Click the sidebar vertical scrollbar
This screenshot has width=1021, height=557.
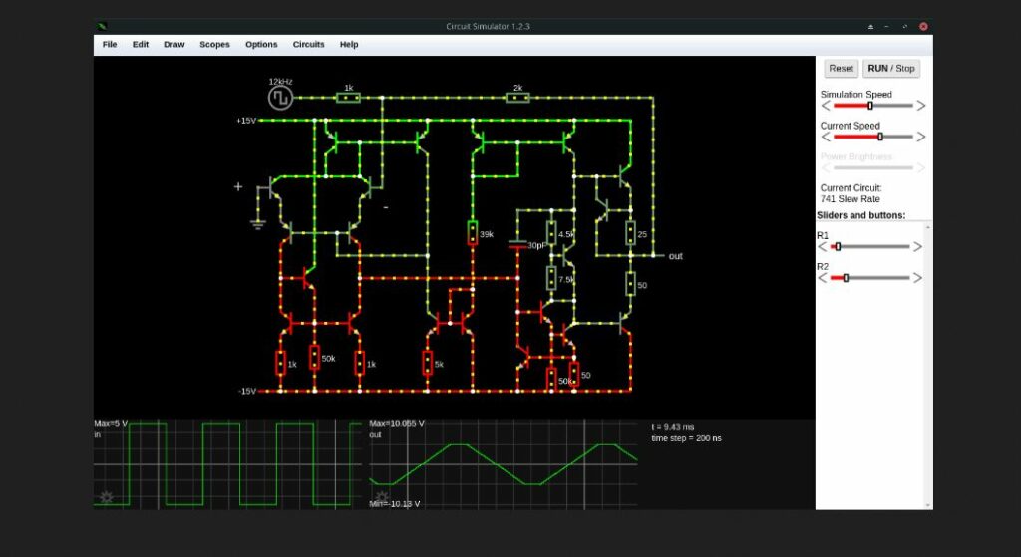(928, 365)
